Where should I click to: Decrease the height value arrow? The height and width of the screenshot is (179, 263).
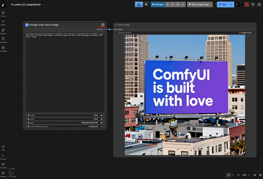tap(28, 115)
